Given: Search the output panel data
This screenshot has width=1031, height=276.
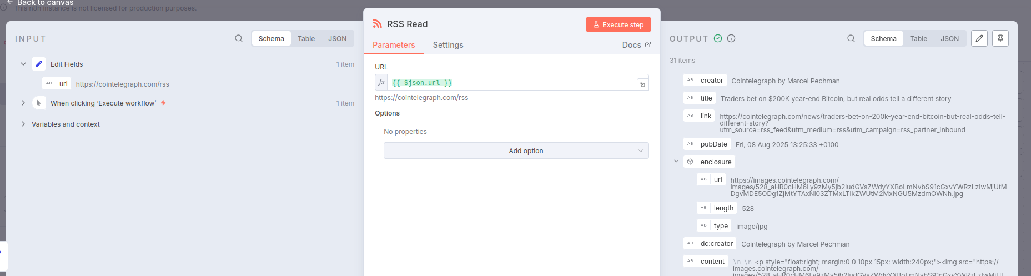Looking at the screenshot, I should (851, 38).
